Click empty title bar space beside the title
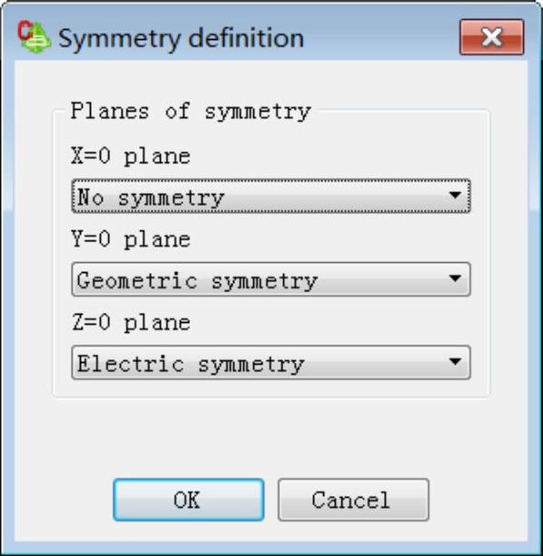 381,37
